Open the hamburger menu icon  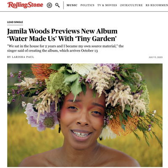tap(49, 5)
